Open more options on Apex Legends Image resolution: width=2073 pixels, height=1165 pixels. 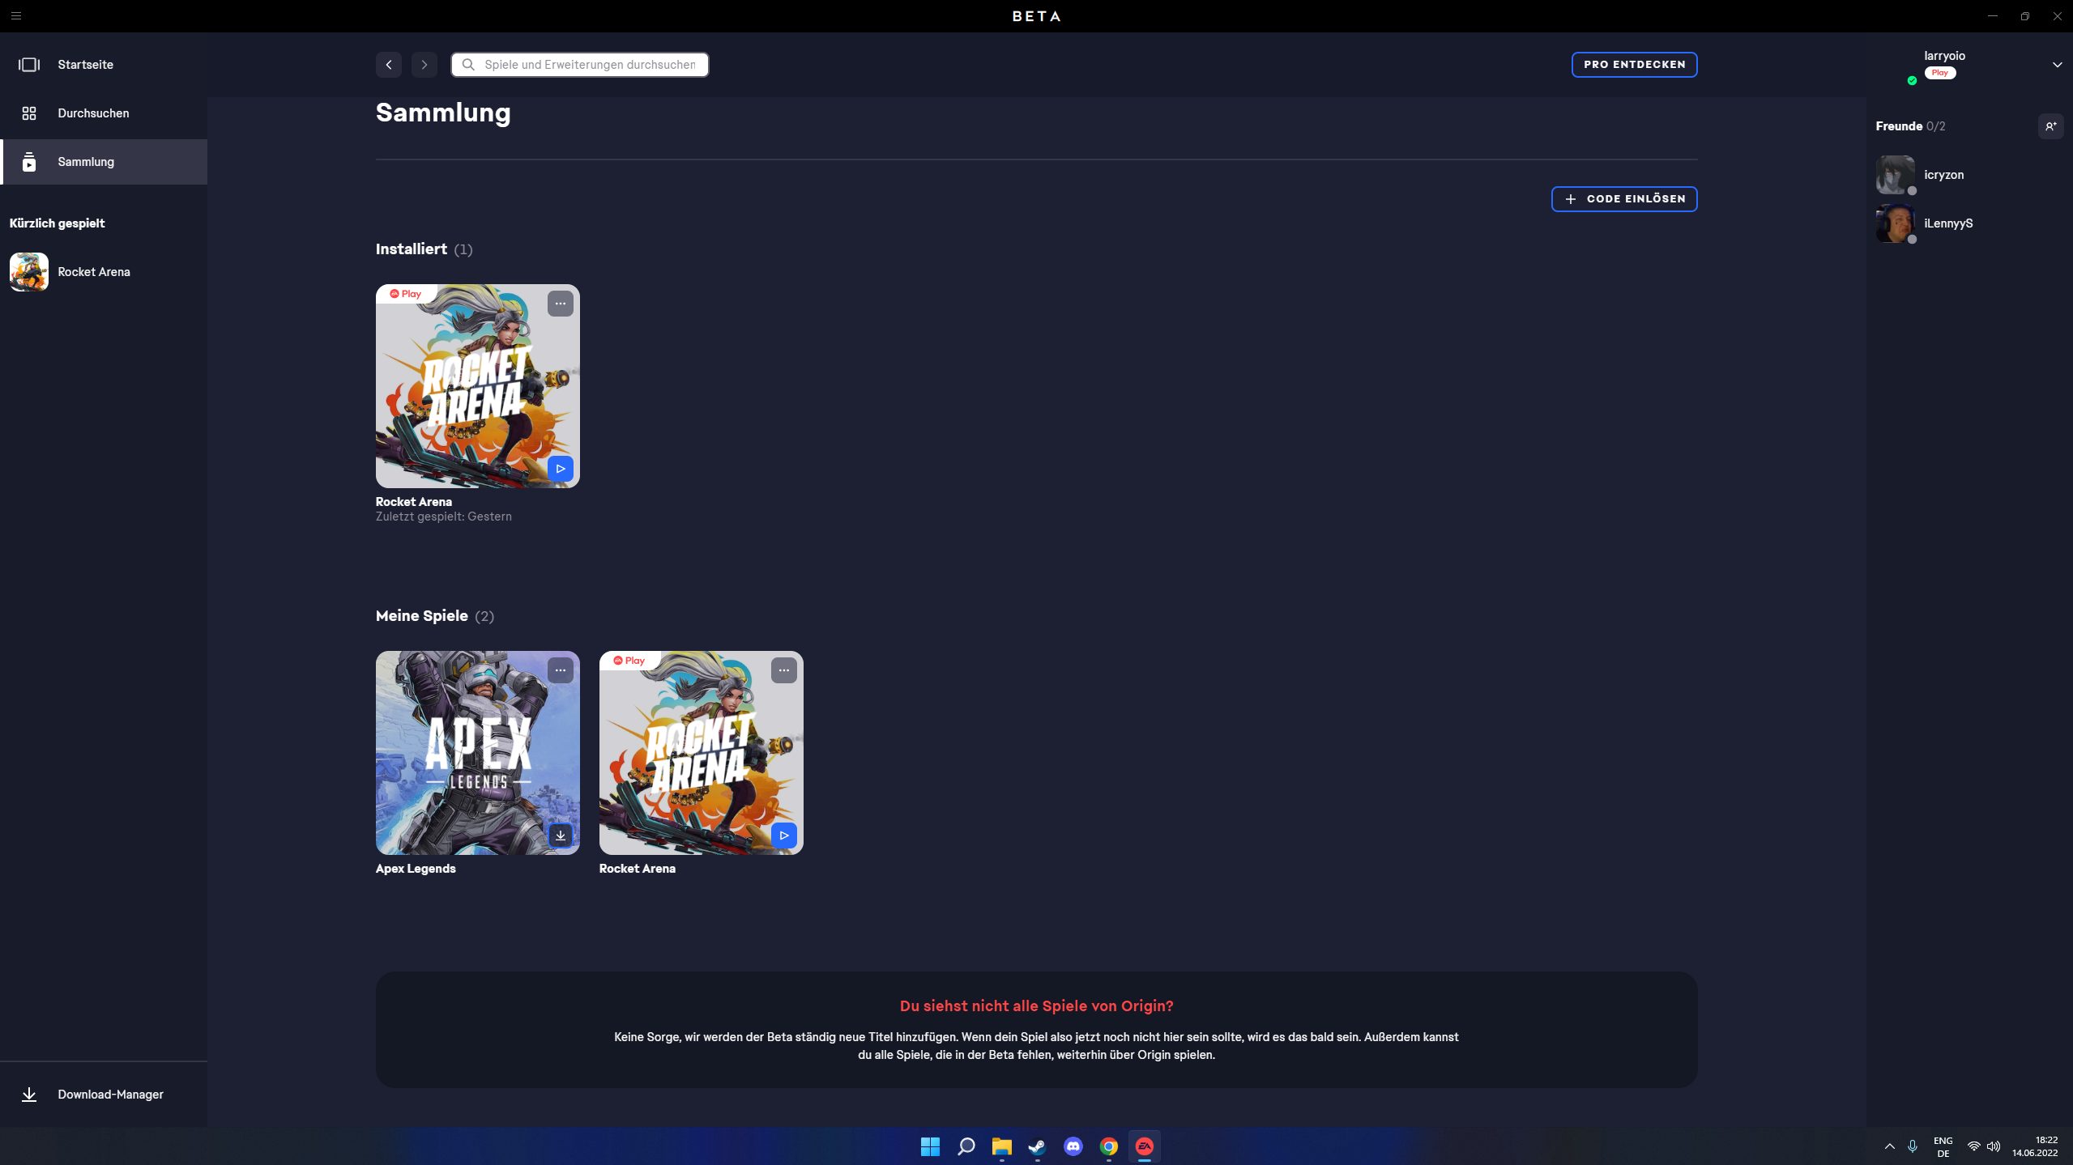[561, 670]
